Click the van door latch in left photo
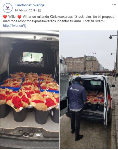 pos(26,135)
